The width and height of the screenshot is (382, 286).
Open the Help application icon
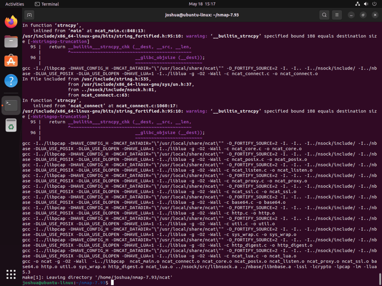pos(11,81)
